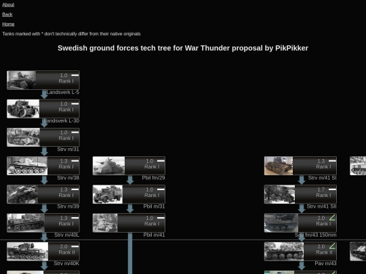The height and width of the screenshot is (274, 366).
Task: Open the Strv m/40L tank image
Action: coord(26,223)
